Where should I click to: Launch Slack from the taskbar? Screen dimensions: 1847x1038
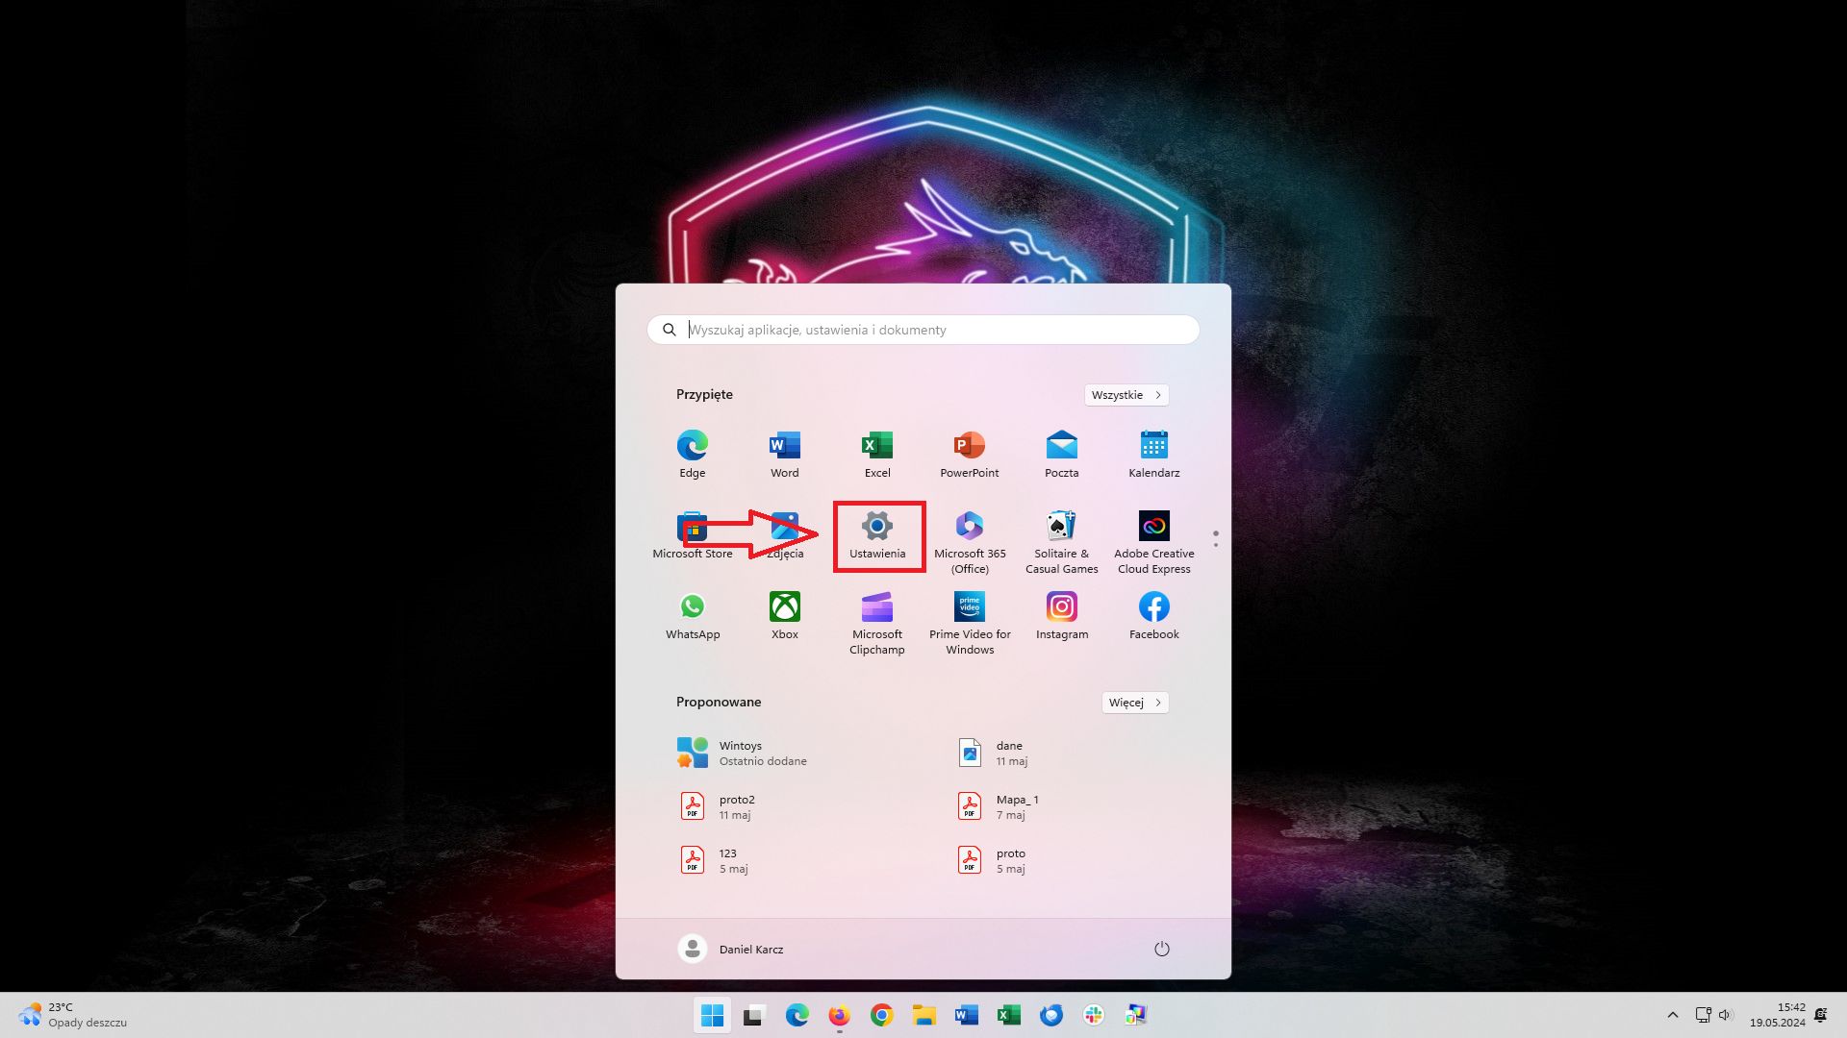click(1094, 1016)
